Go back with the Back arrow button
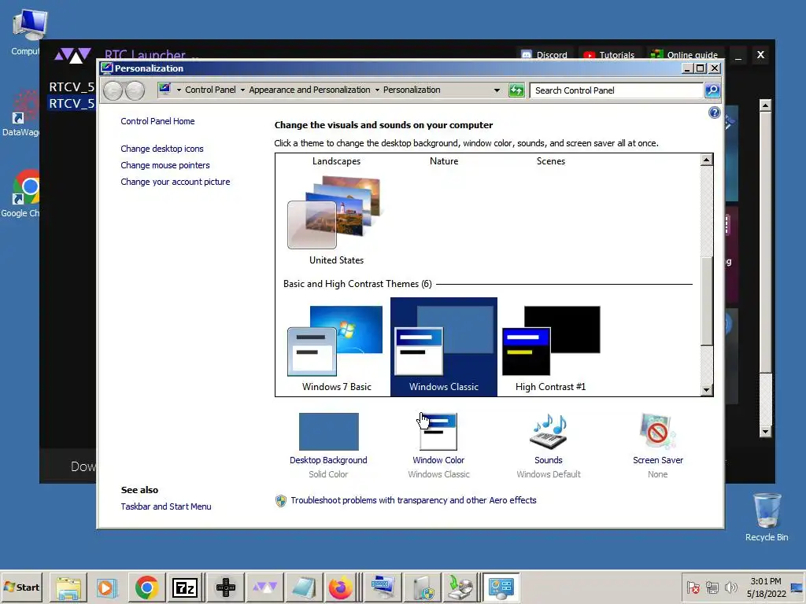The height and width of the screenshot is (604, 806). (x=113, y=91)
